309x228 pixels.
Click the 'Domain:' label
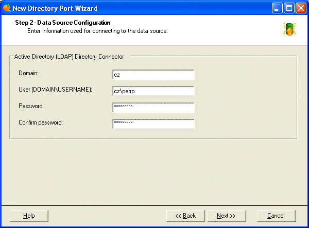tap(28, 73)
